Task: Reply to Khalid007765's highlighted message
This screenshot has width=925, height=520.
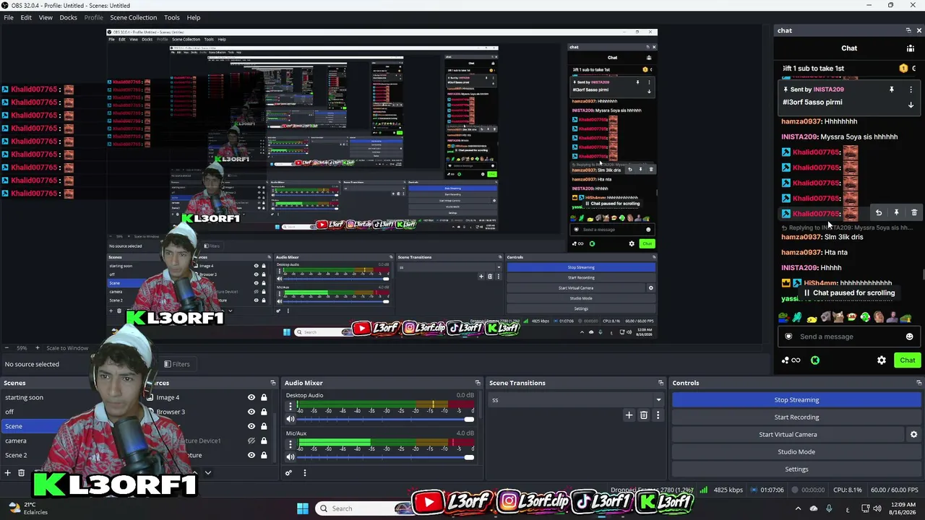Action: [879, 213]
